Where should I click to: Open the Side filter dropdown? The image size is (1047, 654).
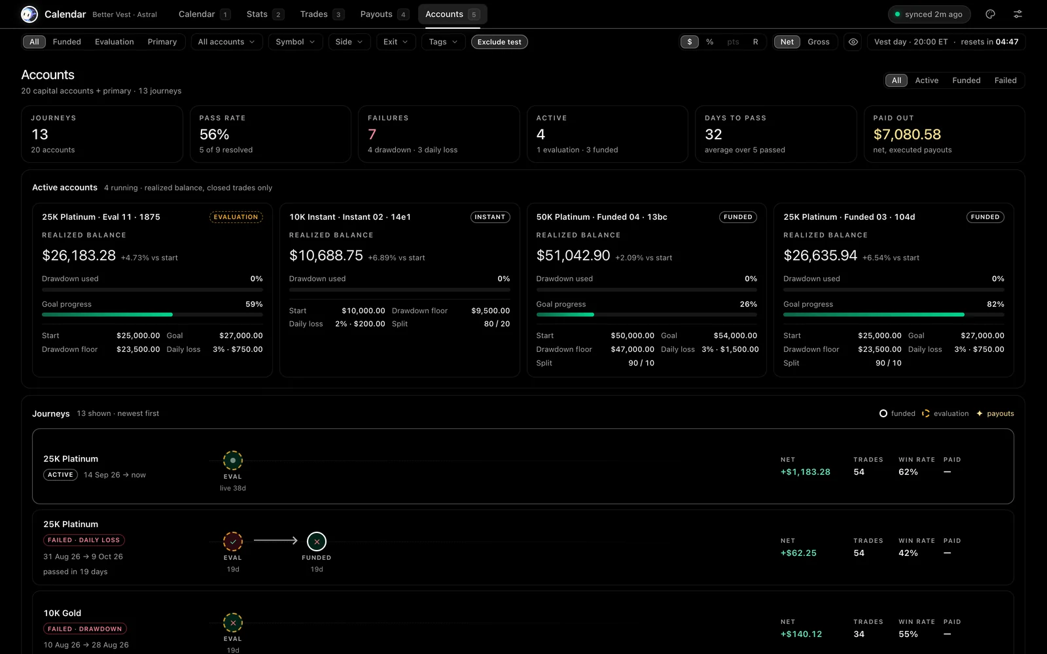click(x=349, y=42)
